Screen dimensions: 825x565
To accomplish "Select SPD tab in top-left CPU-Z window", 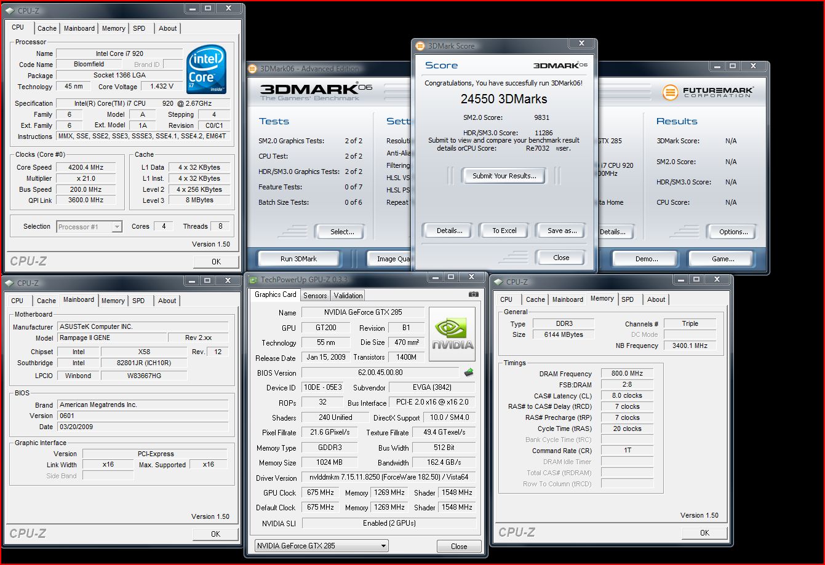I will pos(140,28).
